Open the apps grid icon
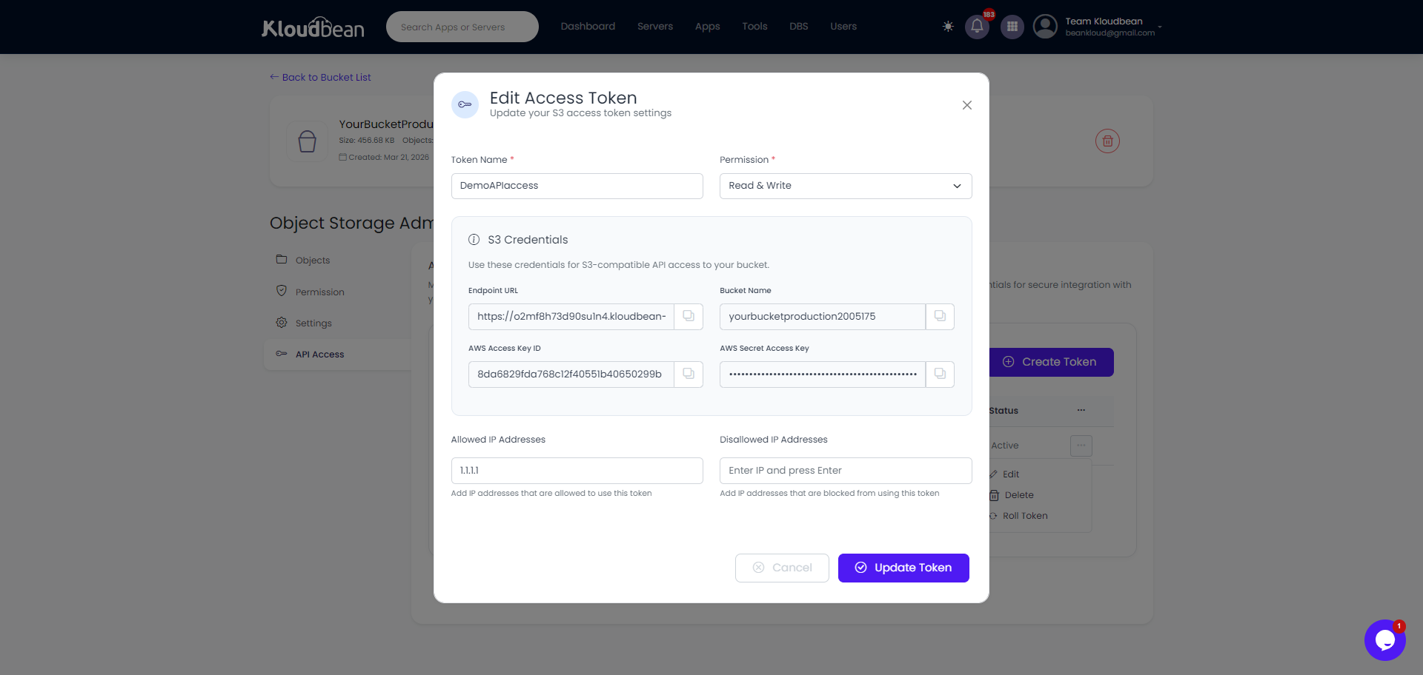The width and height of the screenshot is (1423, 675). click(x=1012, y=27)
